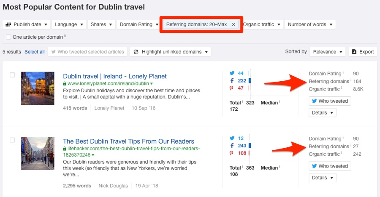Screen dimensions: 380x197
Task: Expand the arrow after the lonelyplanet.com URL
Action: pos(152,84)
